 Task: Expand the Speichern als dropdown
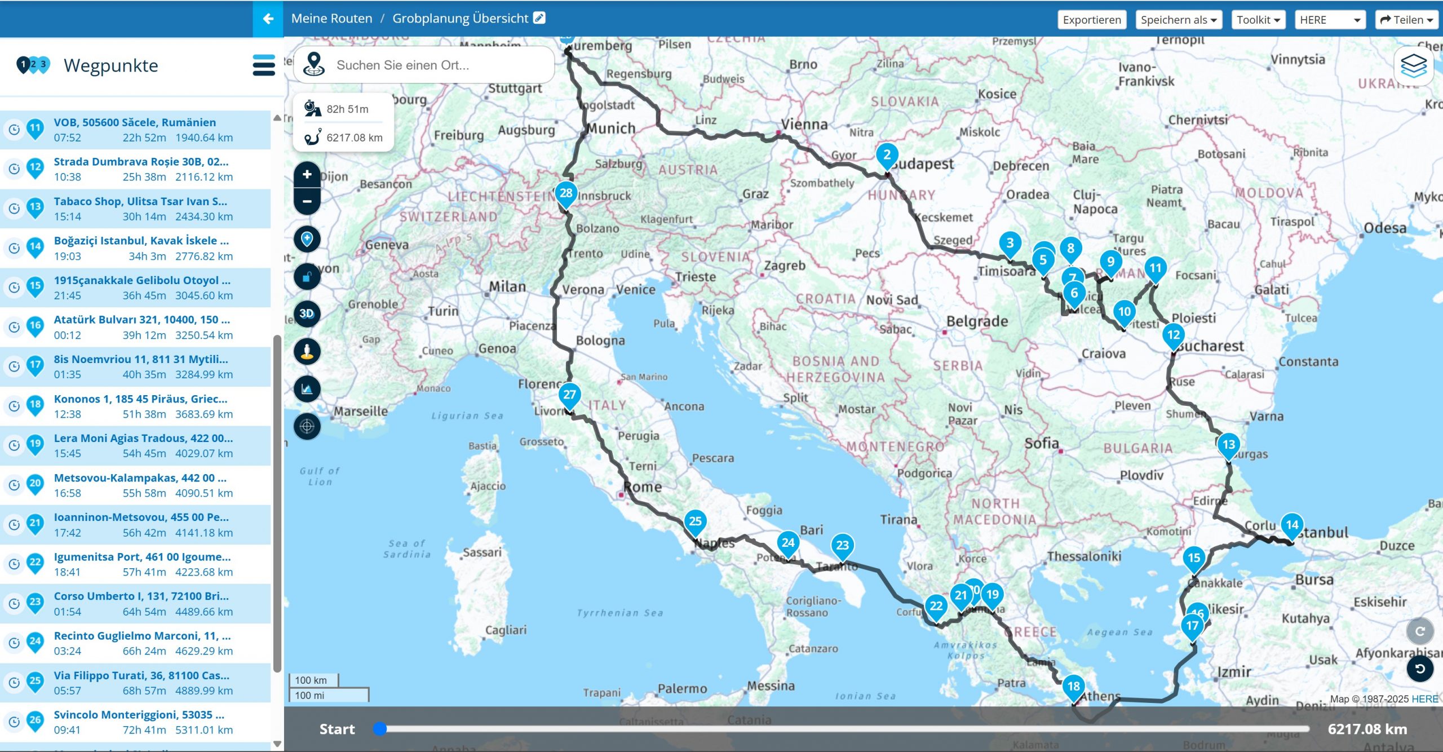click(1178, 20)
